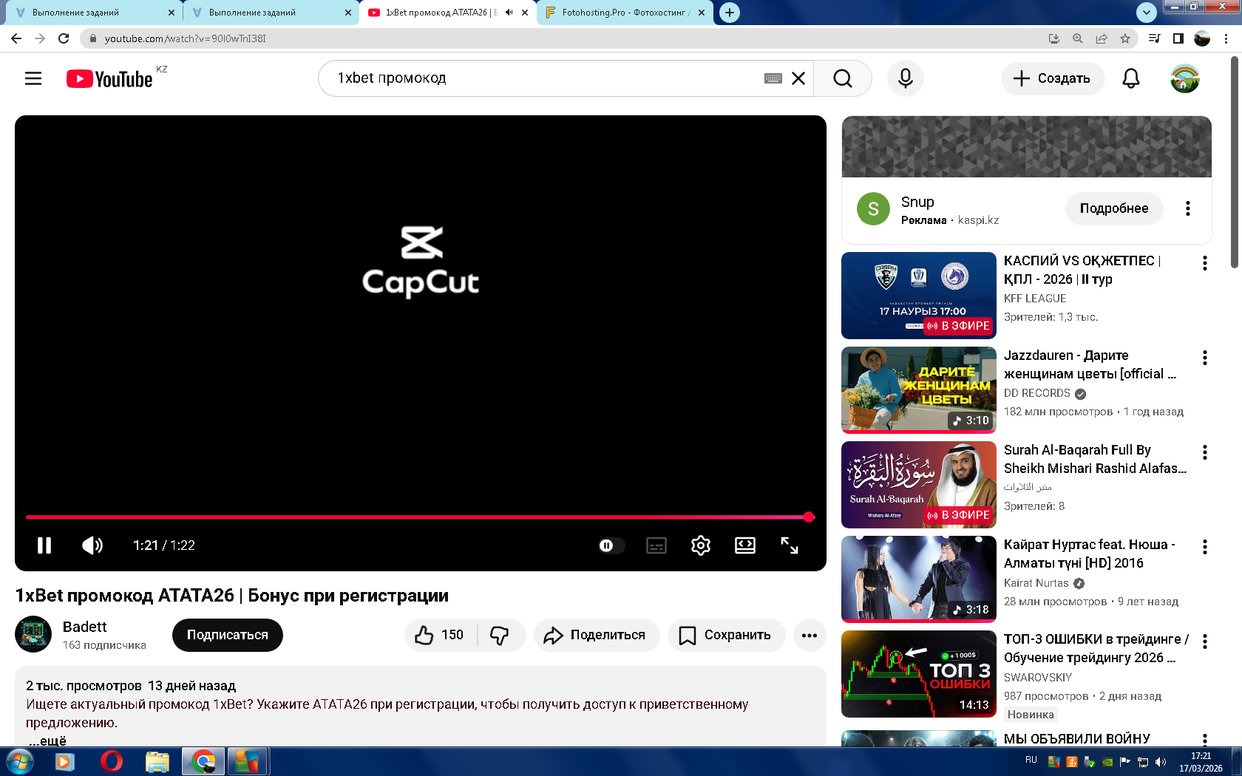1242x776 pixels.
Task: Open menu for КАСПИЙ VS ОҚЖЕТПЕС video
Action: (x=1205, y=263)
